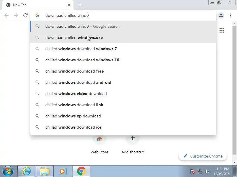
Task: Choose 'chilled windows download windows 7' suggestion
Action: (x=123, y=49)
